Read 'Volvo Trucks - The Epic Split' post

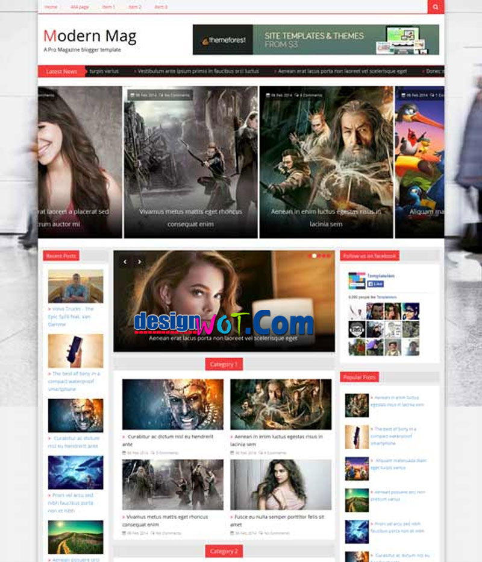(x=70, y=317)
